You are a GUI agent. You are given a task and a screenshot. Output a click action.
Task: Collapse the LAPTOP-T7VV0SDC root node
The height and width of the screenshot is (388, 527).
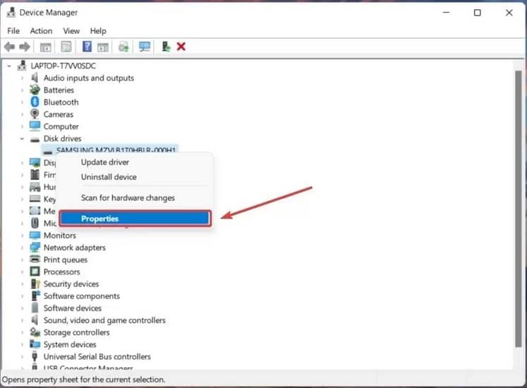tap(9, 66)
